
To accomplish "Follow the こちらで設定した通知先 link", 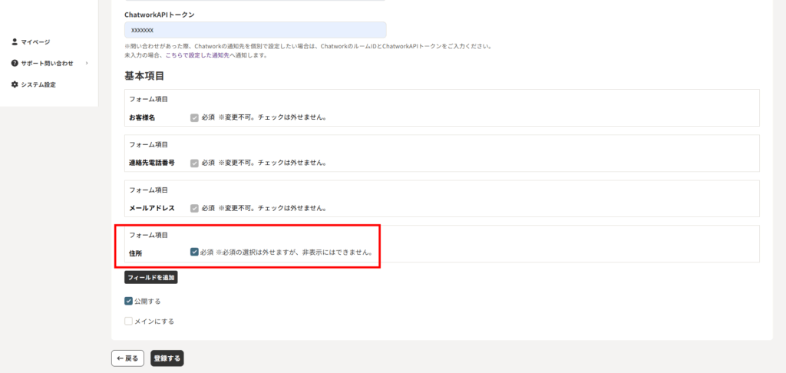I will point(197,55).
